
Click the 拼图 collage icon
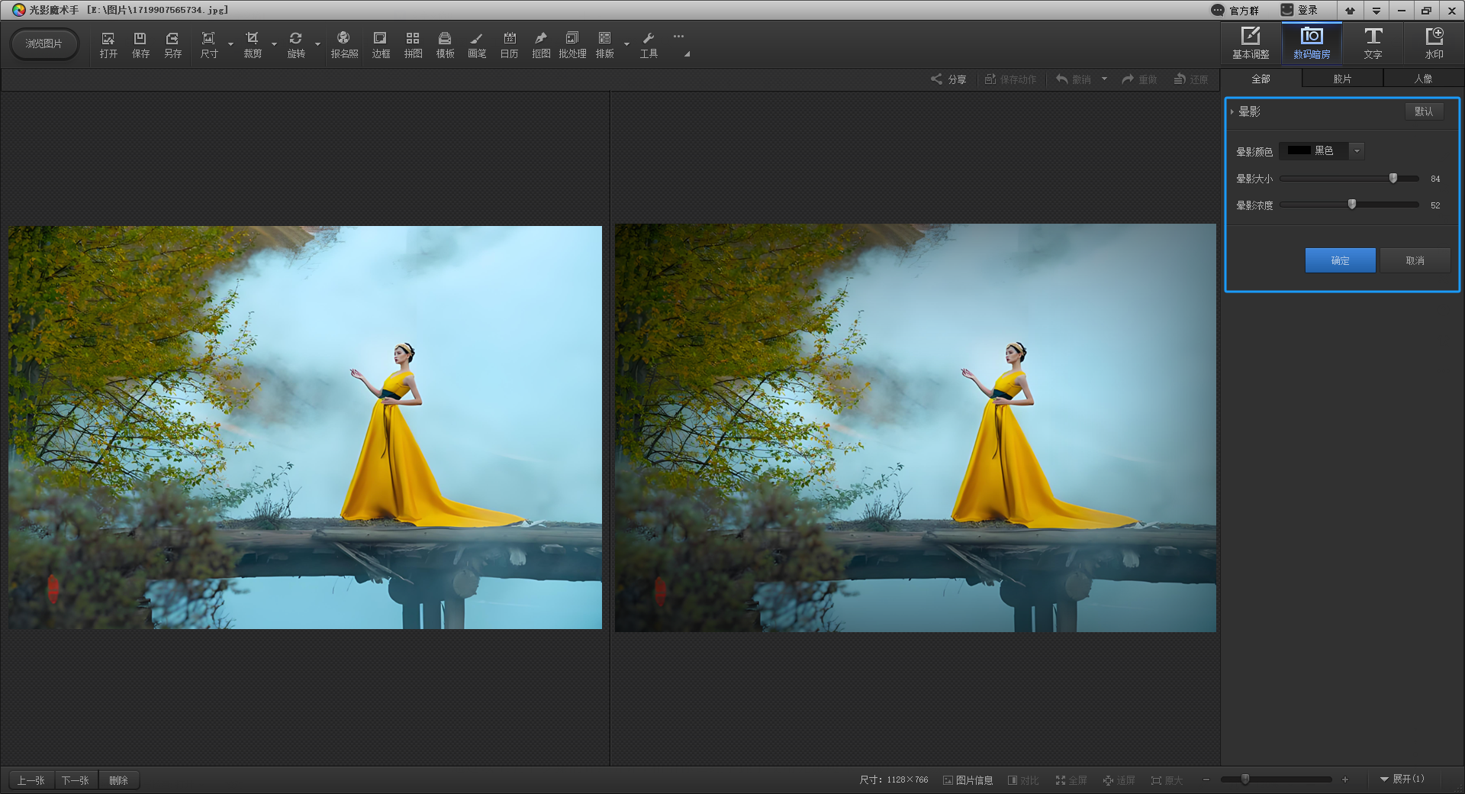click(413, 44)
